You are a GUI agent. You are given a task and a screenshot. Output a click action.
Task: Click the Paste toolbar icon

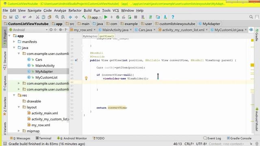point(50,17)
